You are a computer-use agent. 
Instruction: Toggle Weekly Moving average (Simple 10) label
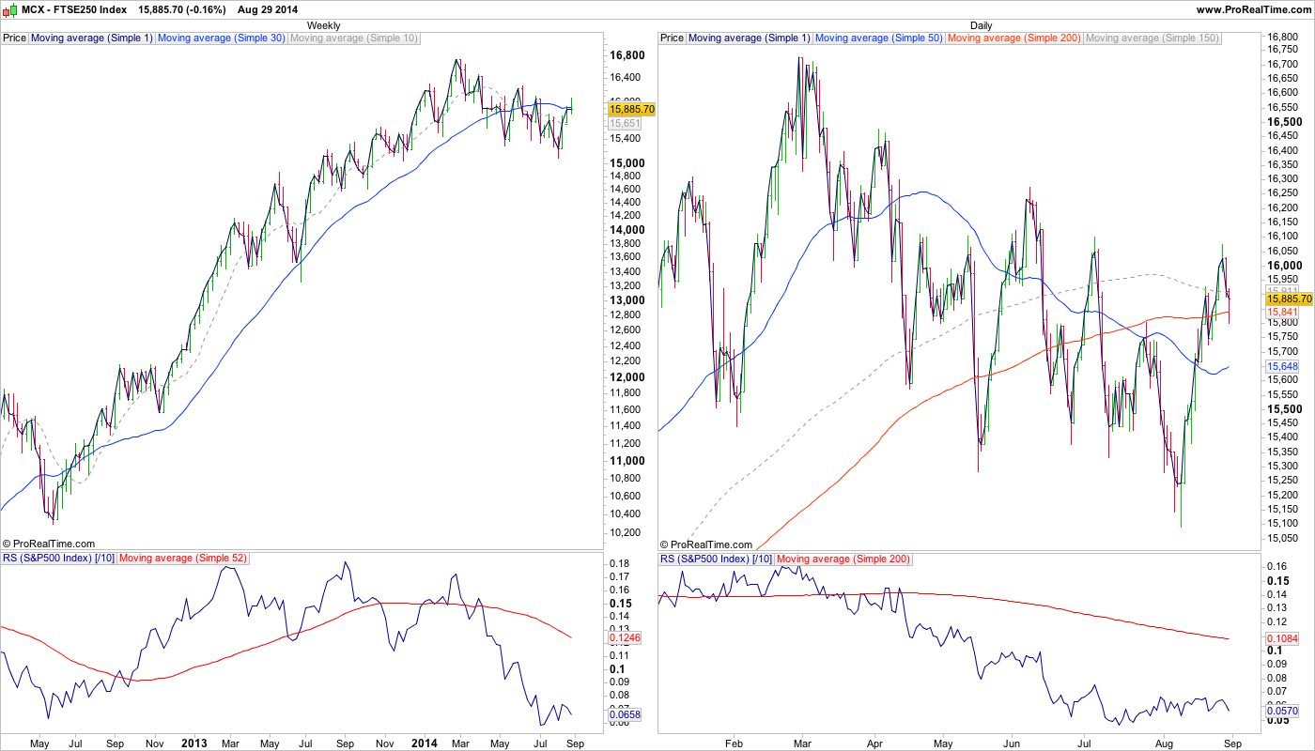[x=354, y=38]
